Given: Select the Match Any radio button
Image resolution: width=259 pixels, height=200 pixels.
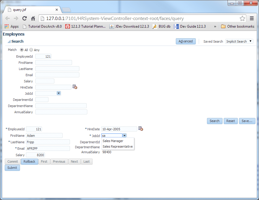Looking at the screenshot, I should 31,50.
